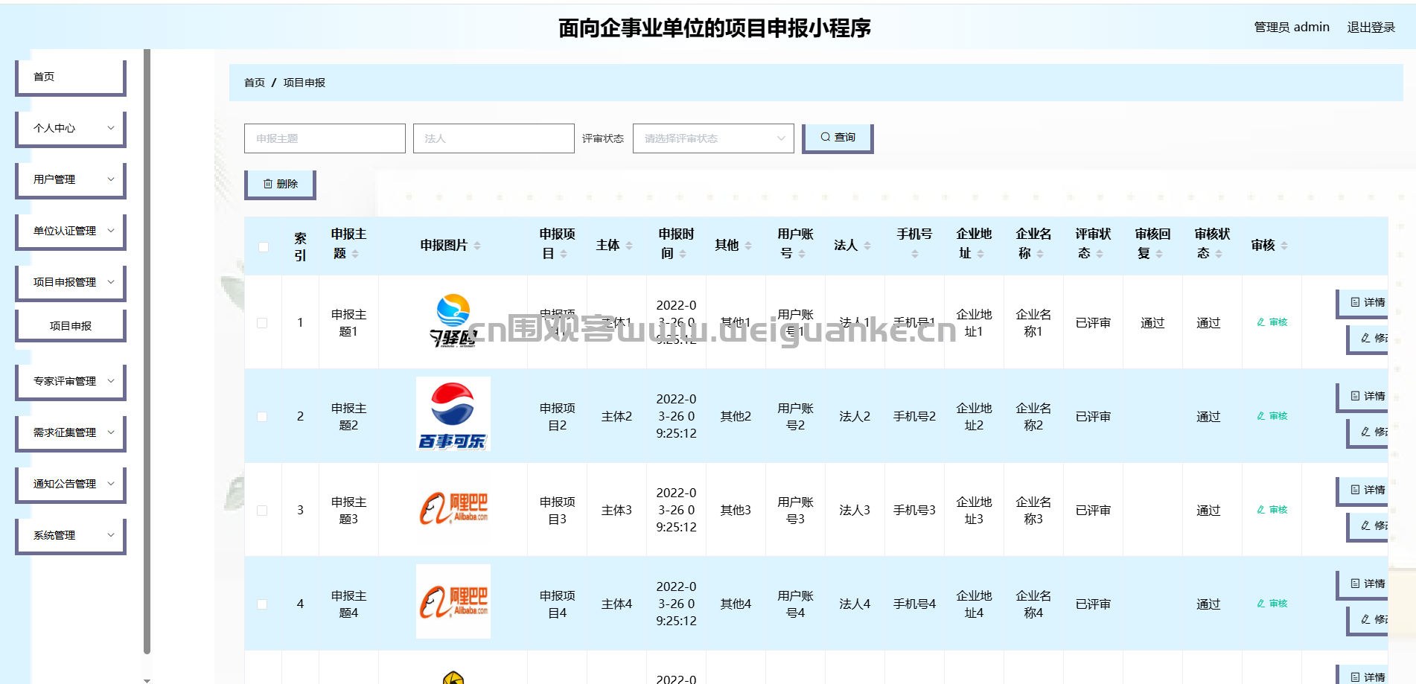
Task: Expand 单位认证管理 sidebar menu
Action: click(x=70, y=231)
